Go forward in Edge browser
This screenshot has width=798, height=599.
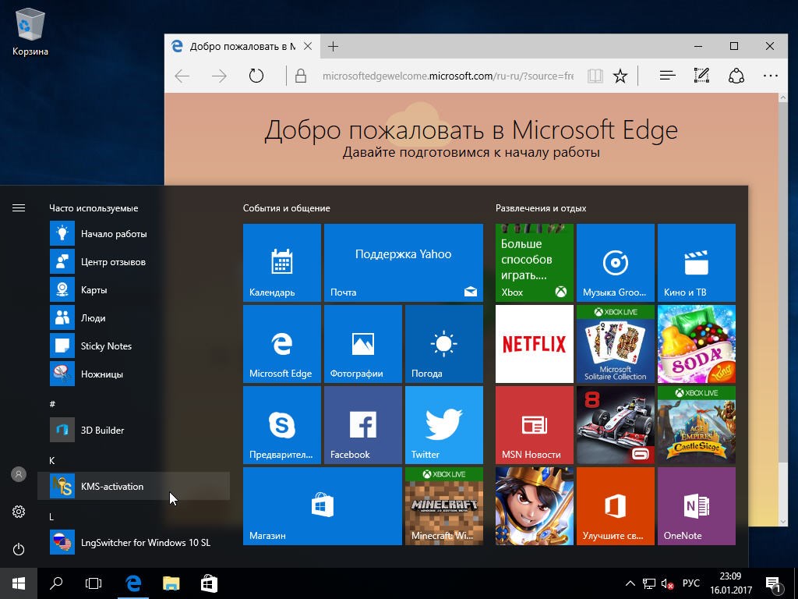[x=219, y=76]
